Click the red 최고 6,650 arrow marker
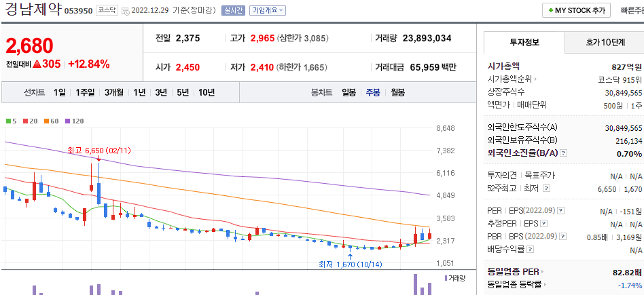The image size is (644, 295). point(99,158)
